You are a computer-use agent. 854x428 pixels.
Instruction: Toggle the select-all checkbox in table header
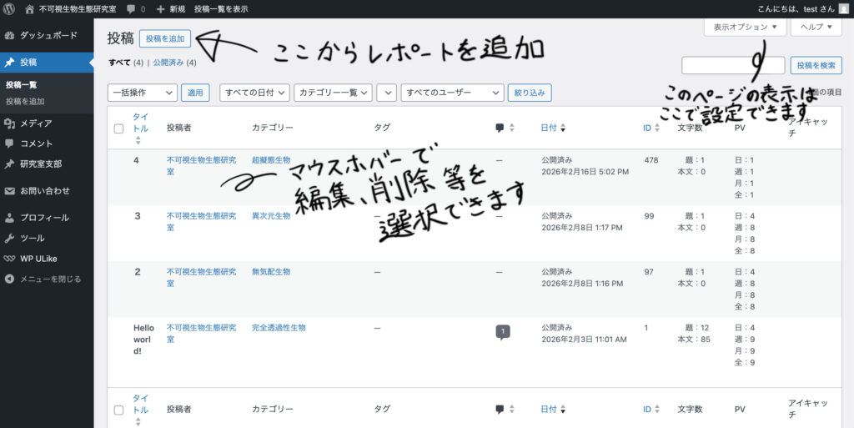tap(118, 128)
